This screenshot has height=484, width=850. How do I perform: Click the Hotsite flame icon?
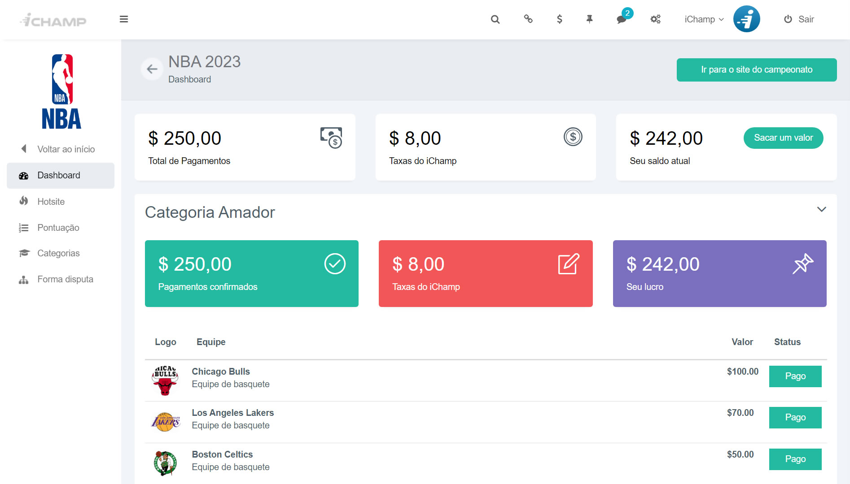[24, 201]
